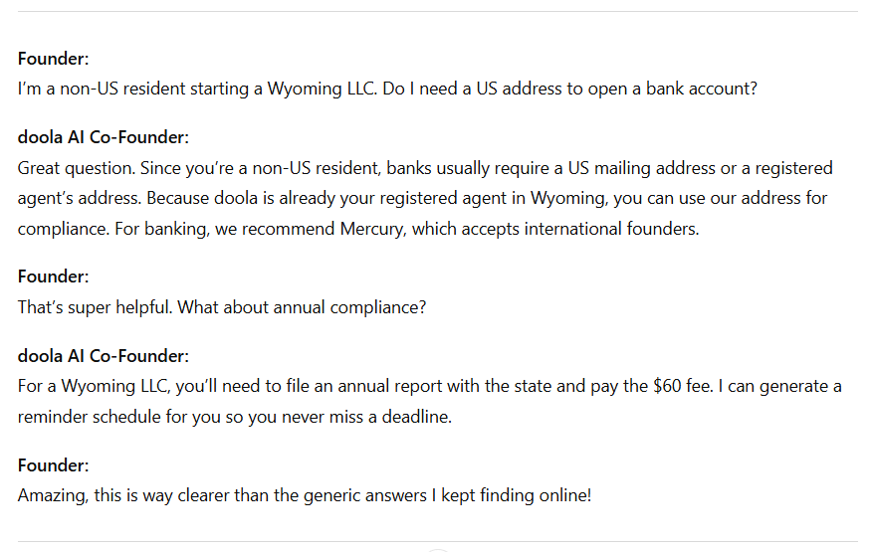Click "That's super helpful." text
Viewport: 872px width, 552px height.
point(95,307)
